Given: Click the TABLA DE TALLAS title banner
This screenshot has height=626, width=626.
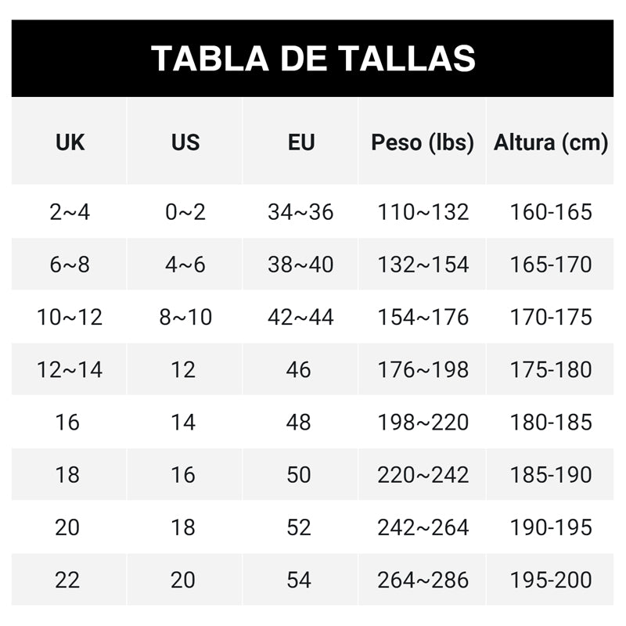Looking at the screenshot, I should 312,58.
